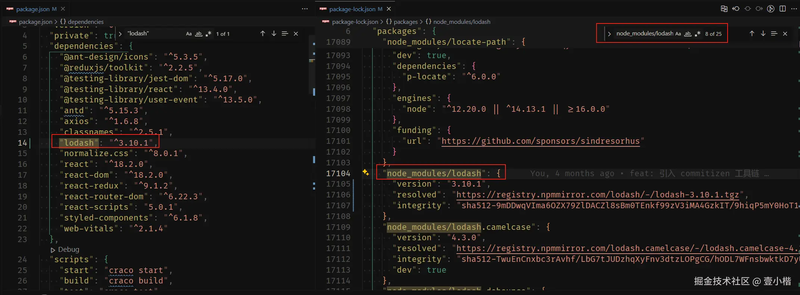Open more actions menu in left editor group

coord(305,9)
